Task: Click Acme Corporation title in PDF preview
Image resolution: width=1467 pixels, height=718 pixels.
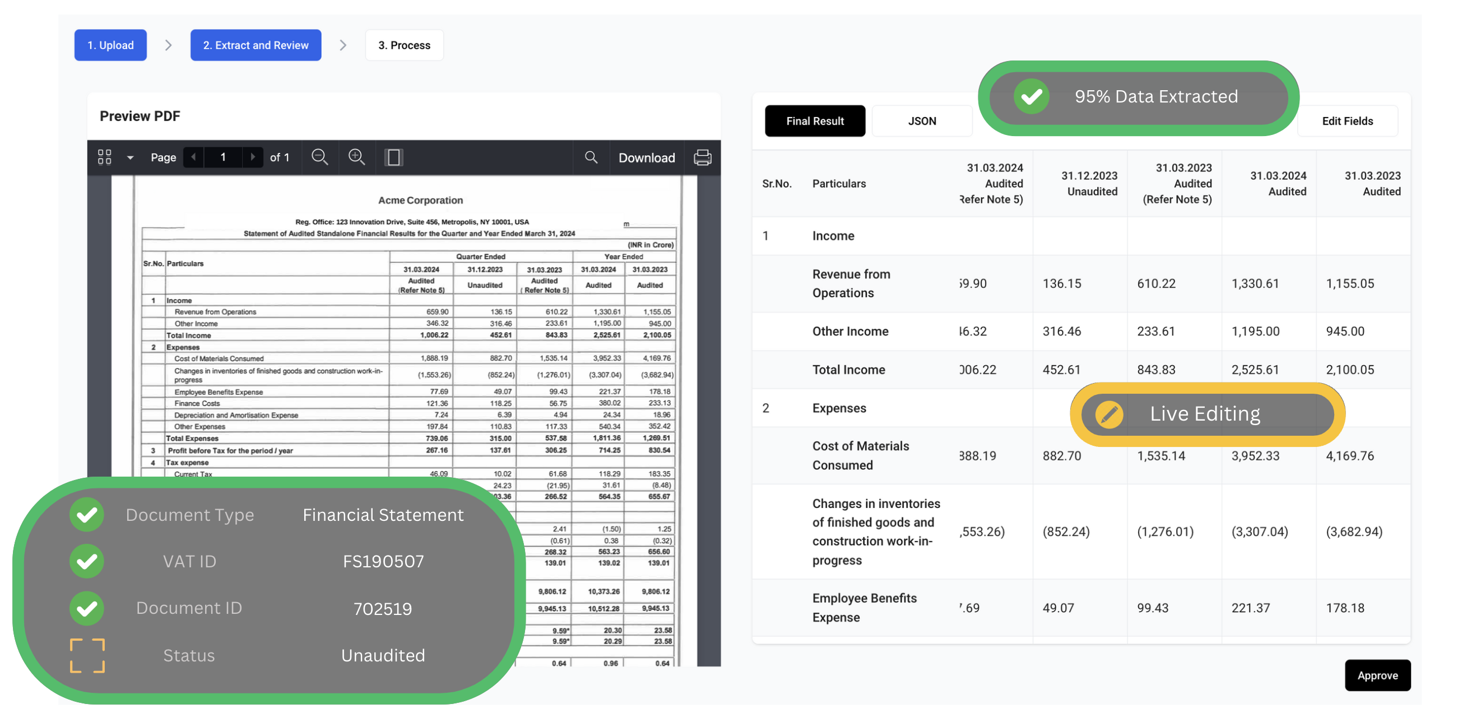Action: pyautogui.click(x=420, y=200)
